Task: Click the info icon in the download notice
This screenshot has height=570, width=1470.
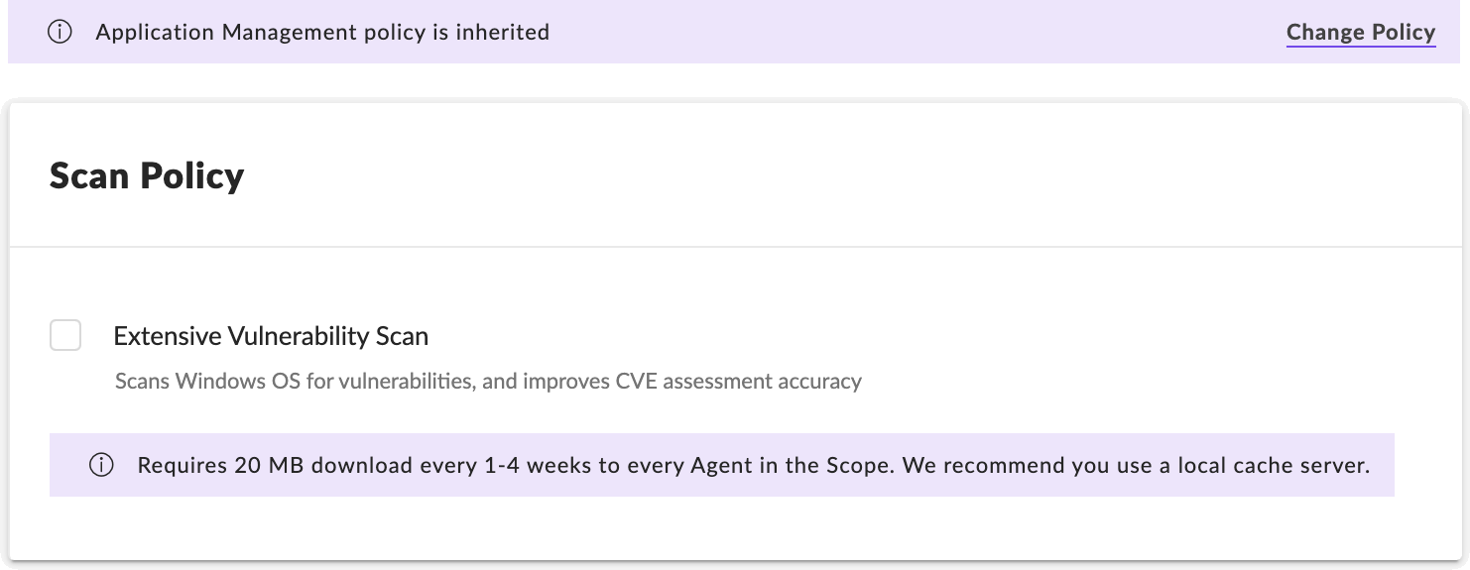Action: 101,465
